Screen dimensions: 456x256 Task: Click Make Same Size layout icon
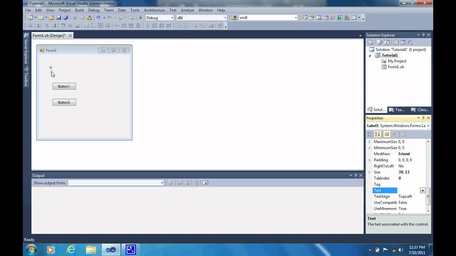[x=100, y=26]
